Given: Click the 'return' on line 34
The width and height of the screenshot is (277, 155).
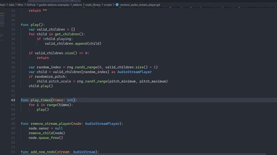Looking at the screenshot, I should pyautogui.click(x=43, y=58).
